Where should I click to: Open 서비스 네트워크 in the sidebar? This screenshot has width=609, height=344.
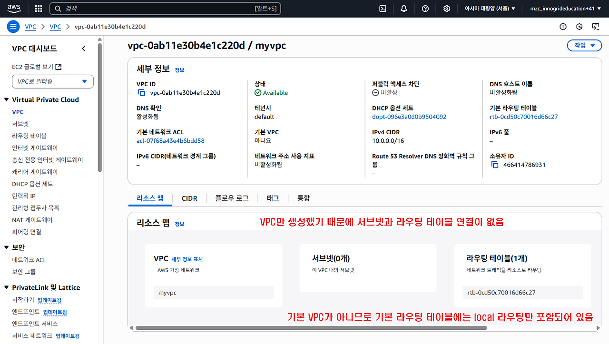tap(32, 336)
